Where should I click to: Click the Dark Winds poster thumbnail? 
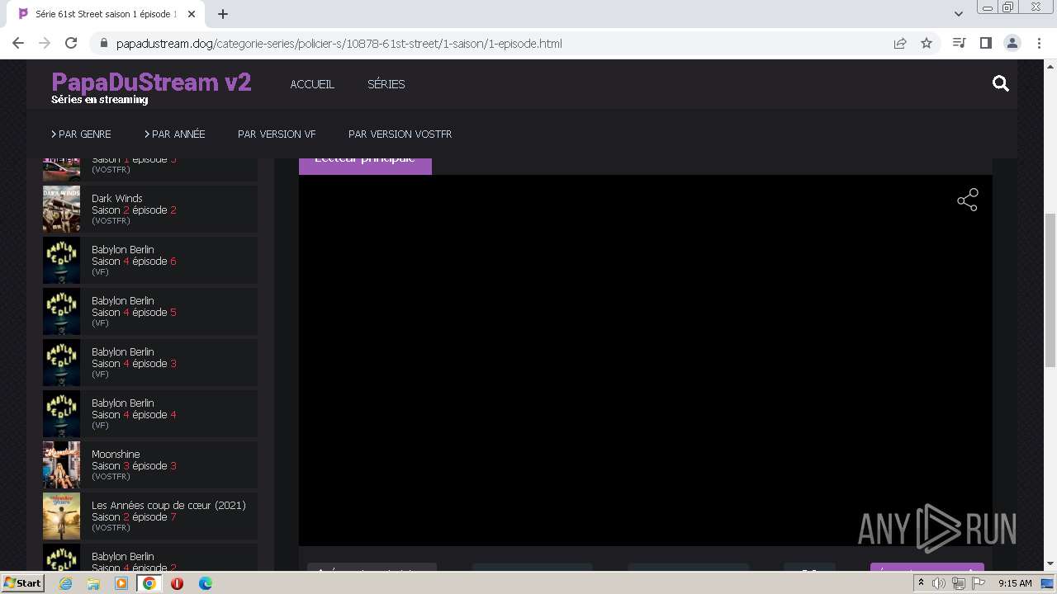[x=61, y=209]
